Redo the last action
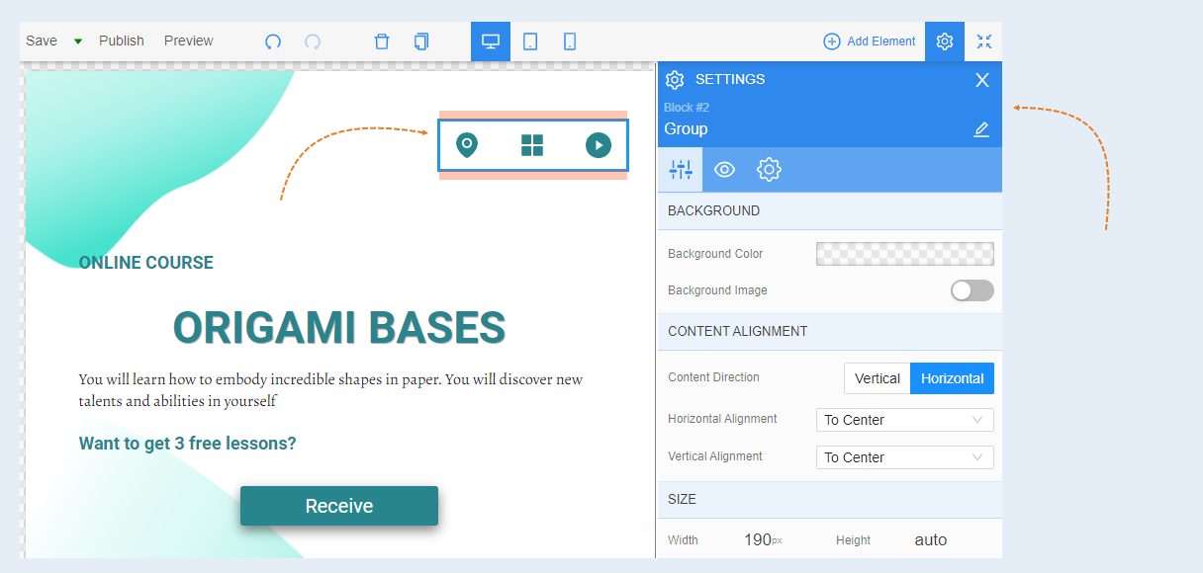Image resolution: width=1203 pixels, height=573 pixels. (313, 41)
